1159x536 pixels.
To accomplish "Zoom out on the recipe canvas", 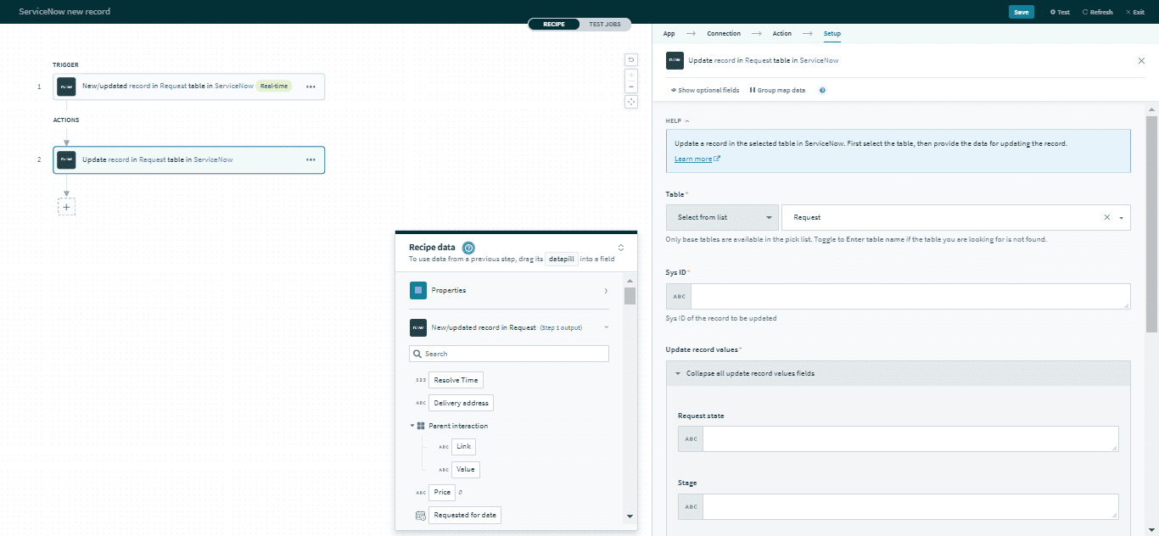I will coord(631,87).
